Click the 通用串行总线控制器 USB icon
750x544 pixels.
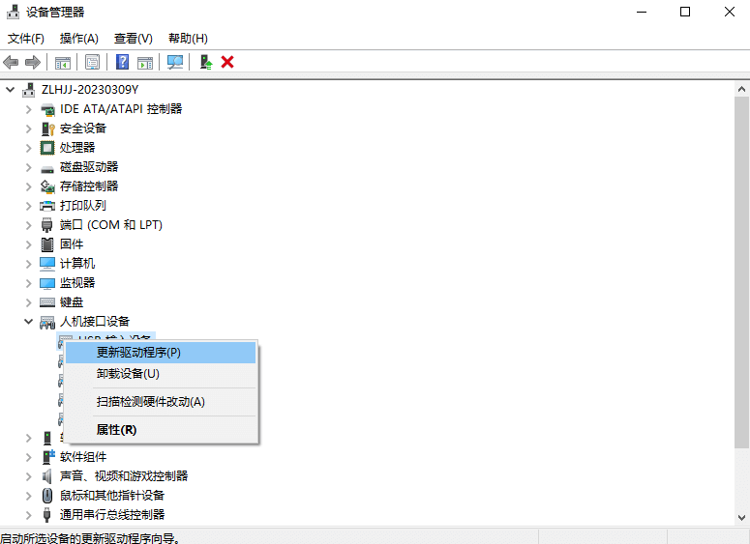[46, 515]
